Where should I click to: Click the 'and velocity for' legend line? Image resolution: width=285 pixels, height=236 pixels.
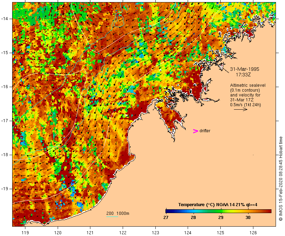click(245, 95)
